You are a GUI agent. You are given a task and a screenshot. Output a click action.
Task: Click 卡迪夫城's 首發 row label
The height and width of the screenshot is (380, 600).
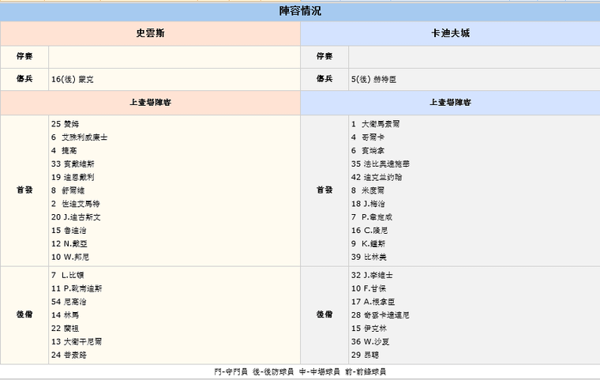pyautogui.click(x=324, y=190)
